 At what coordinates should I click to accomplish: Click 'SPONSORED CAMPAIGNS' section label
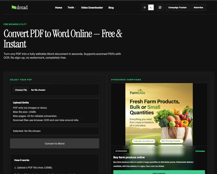pos(126,80)
